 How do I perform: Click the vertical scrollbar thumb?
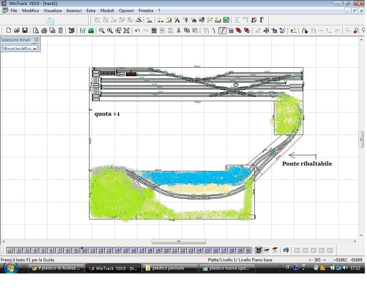pyautogui.click(x=361, y=140)
